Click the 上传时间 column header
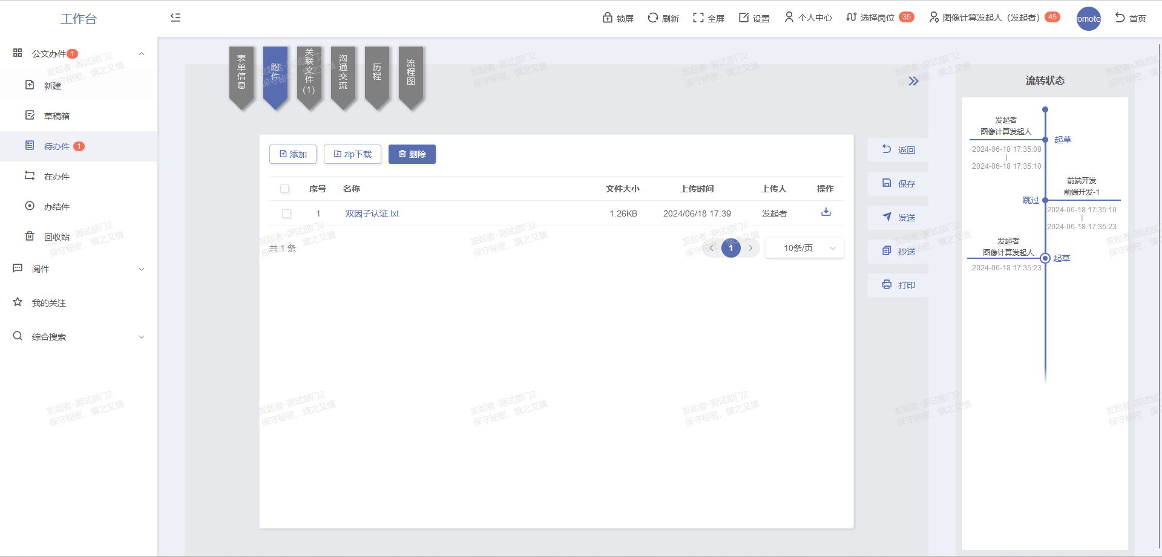 (x=697, y=189)
